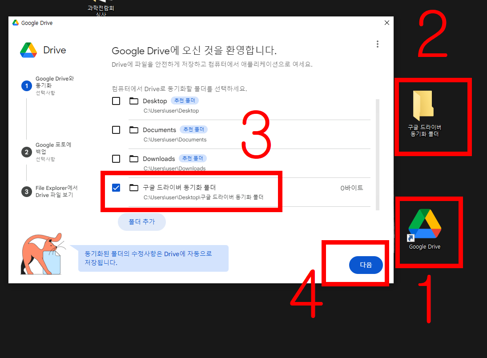487x358 pixels.
Task: Click 컴퓨터에서 Drive로 동기화할 폴더를 선택하세요 instruction text
Action: [x=180, y=89]
